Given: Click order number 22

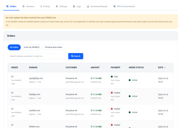Looking at the screenshot, I should pyautogui.click(x=12, y=125).
